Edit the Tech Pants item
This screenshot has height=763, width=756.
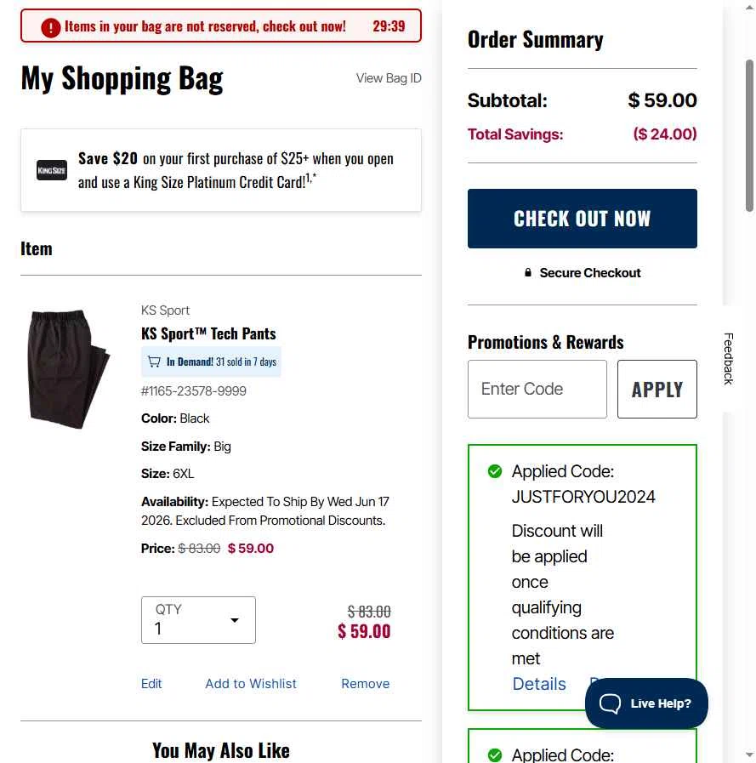coord(151,684)
